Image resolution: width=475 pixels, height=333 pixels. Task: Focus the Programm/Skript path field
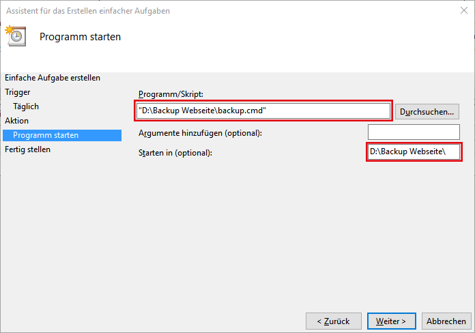(x=263, y=111)
